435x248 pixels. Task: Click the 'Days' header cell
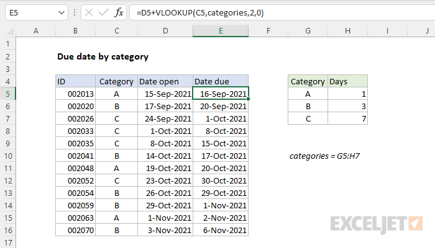[x=347, y=81]
